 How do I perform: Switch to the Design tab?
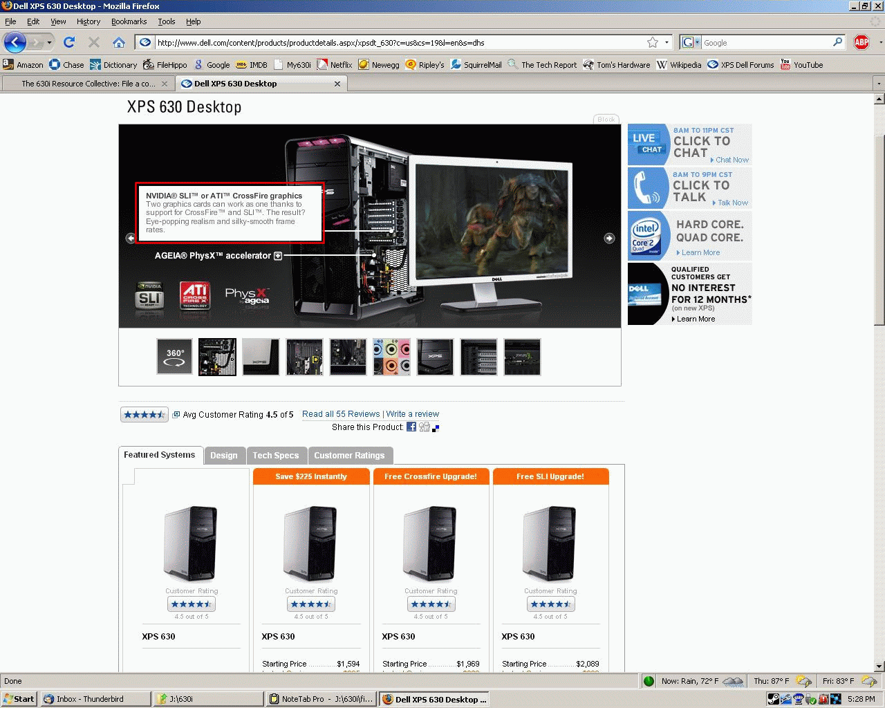pyautogui.click(x=224, y=456)
